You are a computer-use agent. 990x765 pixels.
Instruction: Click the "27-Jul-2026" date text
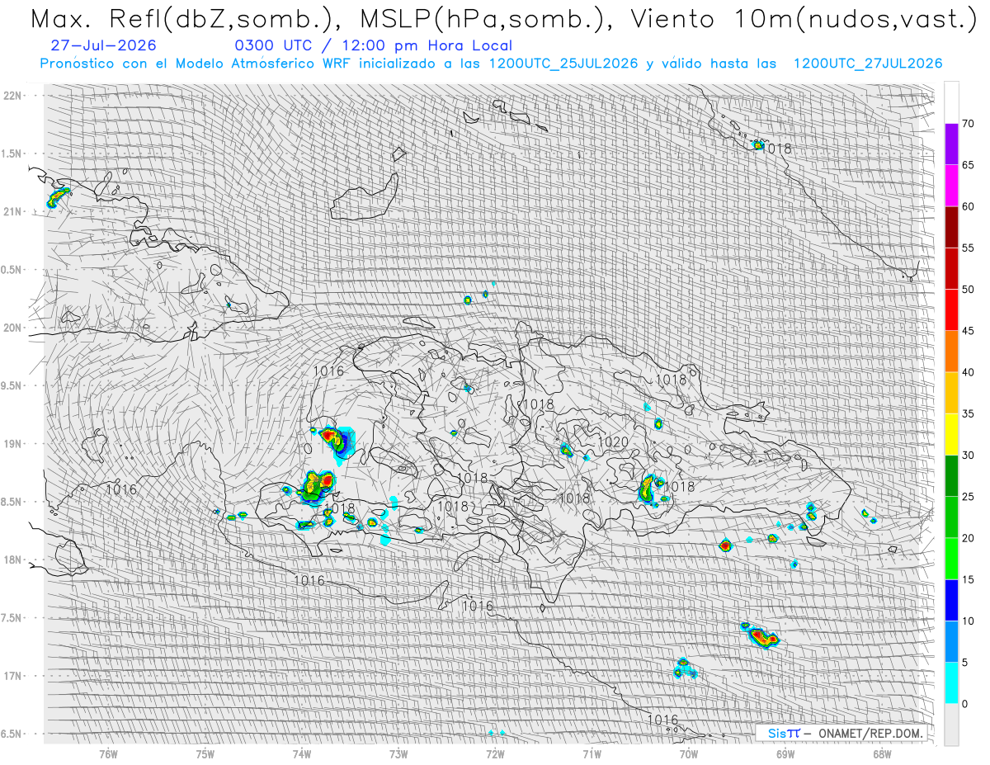click(x=103, y=46)
